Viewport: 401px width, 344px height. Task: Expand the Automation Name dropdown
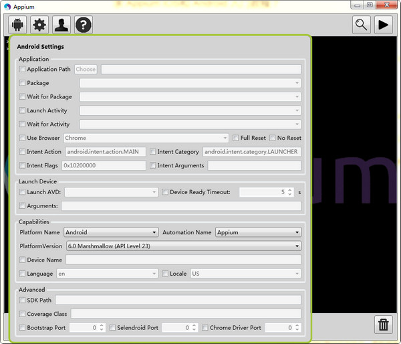[258, 232]
